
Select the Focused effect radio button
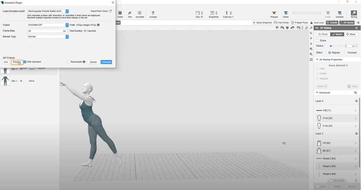(346, 53)
